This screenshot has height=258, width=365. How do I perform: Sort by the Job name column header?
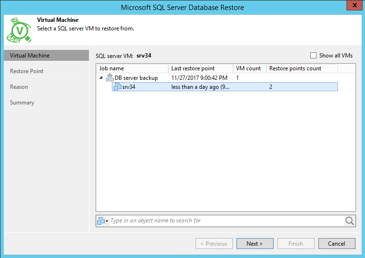[x=132, y=68]
